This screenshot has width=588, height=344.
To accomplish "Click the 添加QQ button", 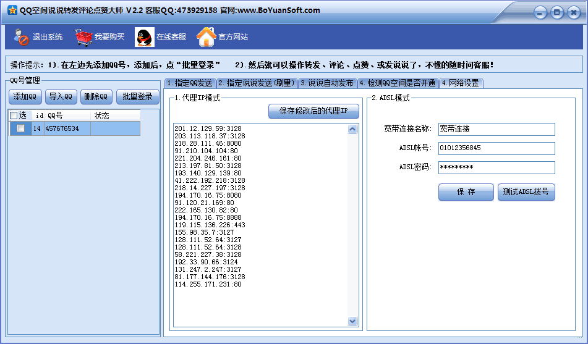I will click(x=25, y=97).
